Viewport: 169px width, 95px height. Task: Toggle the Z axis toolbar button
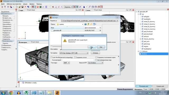click(x=80, y=7)
